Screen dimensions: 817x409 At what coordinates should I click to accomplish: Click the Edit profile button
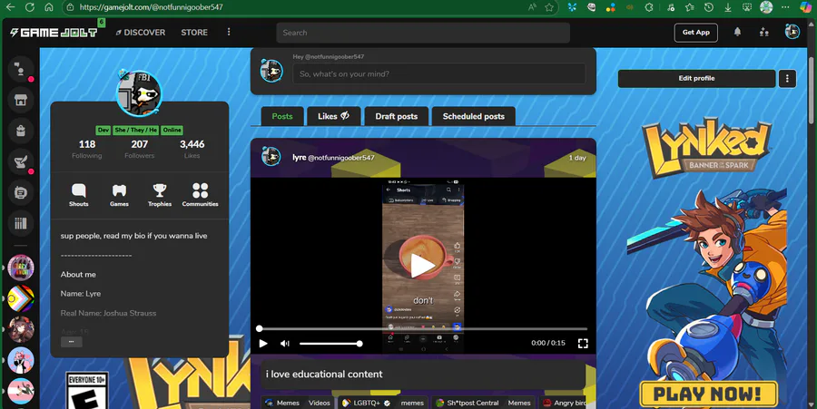click(696, 79)
